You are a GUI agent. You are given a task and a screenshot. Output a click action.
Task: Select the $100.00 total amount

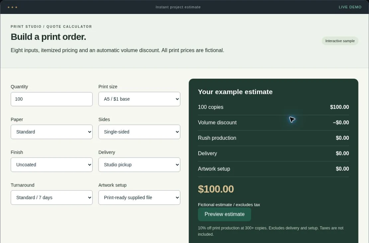point(216,189)
